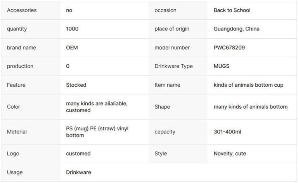Image resolution: width=298 pixels, height=183 pixels.
Task: Click the MUGS Drinkware Type value
Action: [x=222, y=66]
